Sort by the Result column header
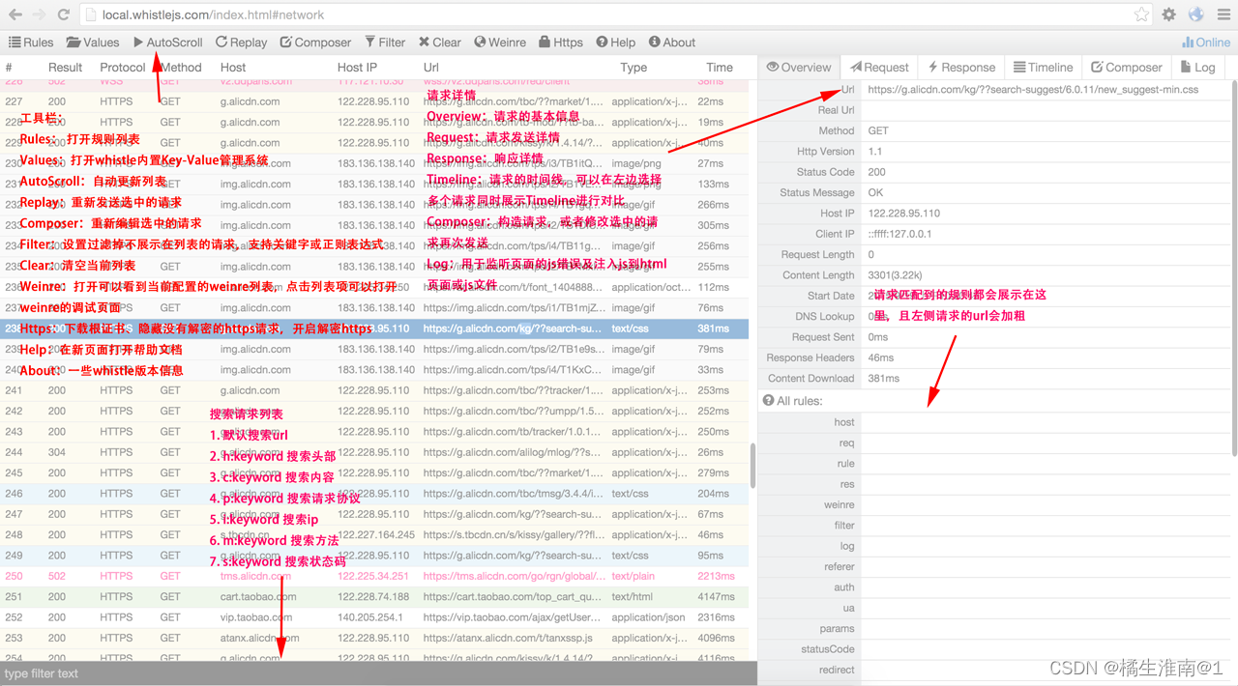The height and width of the screenshot is (686, 1238). point(65,68)
